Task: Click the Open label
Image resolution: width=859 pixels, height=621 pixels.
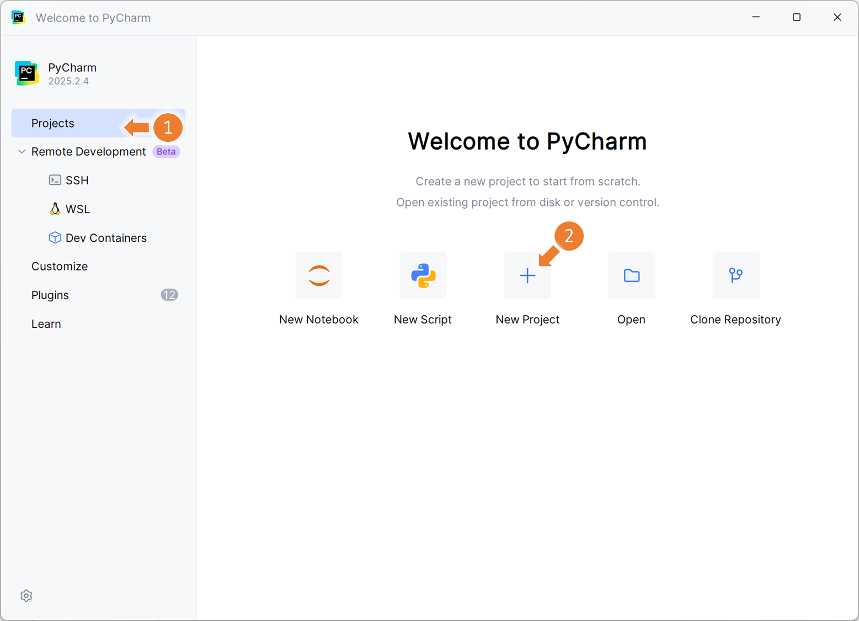Action: [x=631, y=319]
